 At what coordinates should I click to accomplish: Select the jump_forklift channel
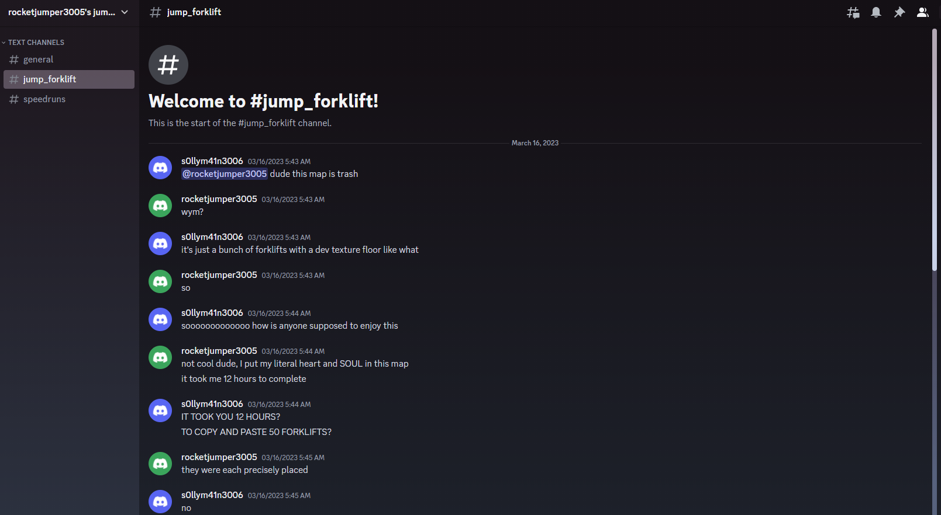(x=69, y=79)
